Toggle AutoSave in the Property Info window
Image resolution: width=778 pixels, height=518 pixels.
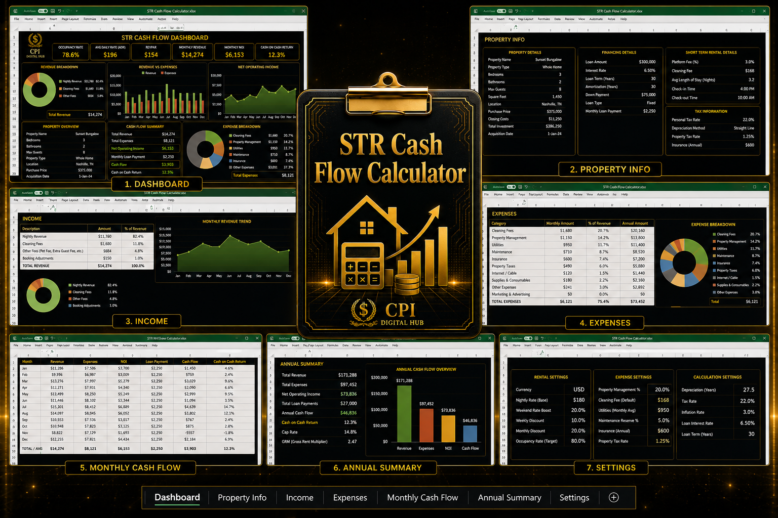point(501,11)
